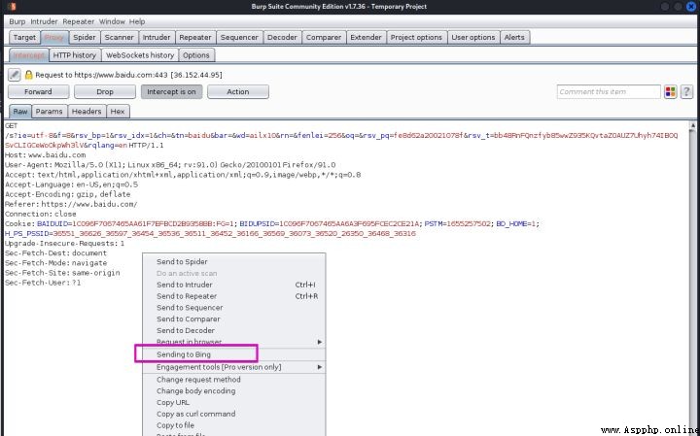Select the Intercept sub-tab
The height and width of the screenshot is (436, 700).
coord(28,55)
